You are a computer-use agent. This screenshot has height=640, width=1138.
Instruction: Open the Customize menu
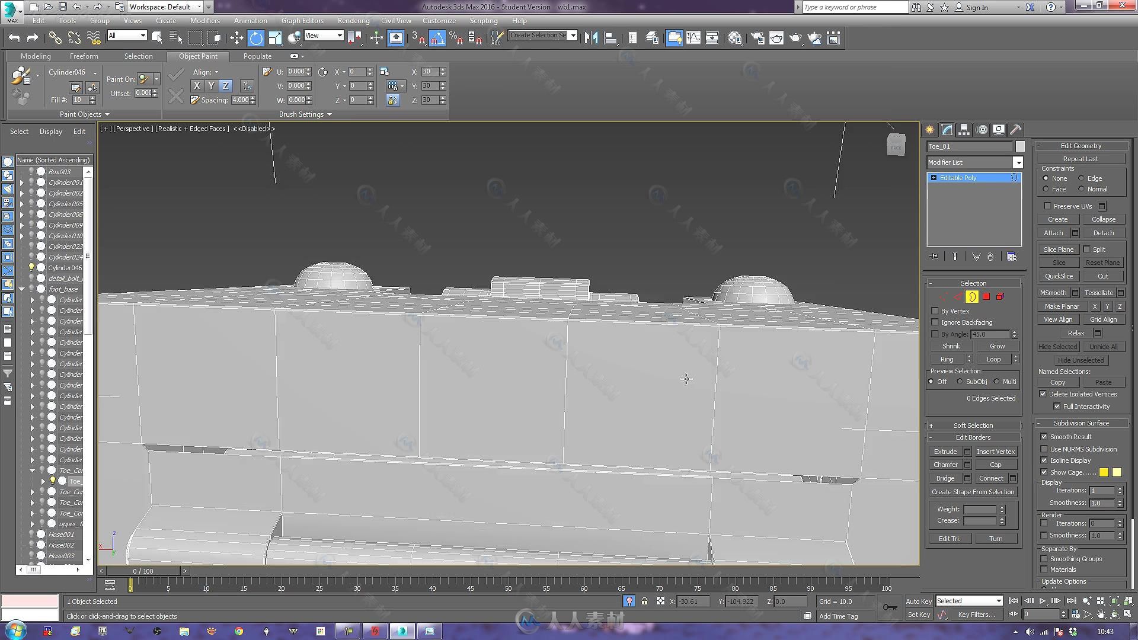[439, 21]
